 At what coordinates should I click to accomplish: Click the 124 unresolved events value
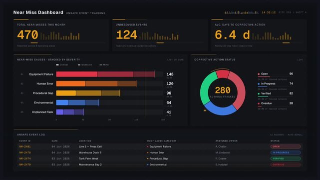[126, 34]
